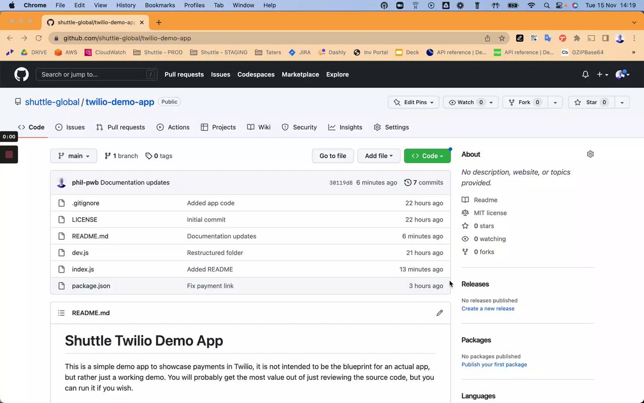The width and height of the screenshot is (644, 403).
Task: Open the JIRA bookmark
Action: click(x=299, y=52)
